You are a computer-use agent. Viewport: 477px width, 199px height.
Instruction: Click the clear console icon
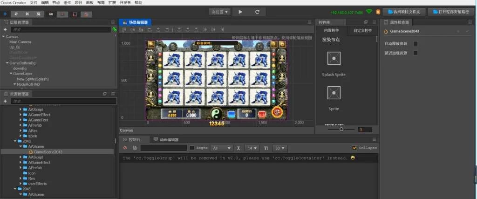[125, 148]
